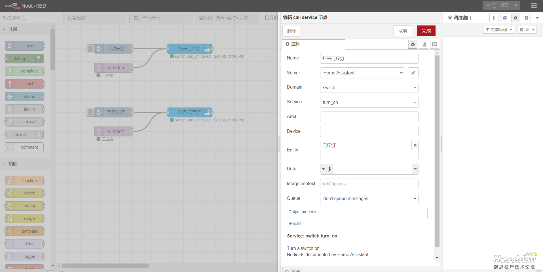Viewport: 543px width, 272px height.
Task: Open the info sidebar tab icon
Action: (x=494, y=18)
